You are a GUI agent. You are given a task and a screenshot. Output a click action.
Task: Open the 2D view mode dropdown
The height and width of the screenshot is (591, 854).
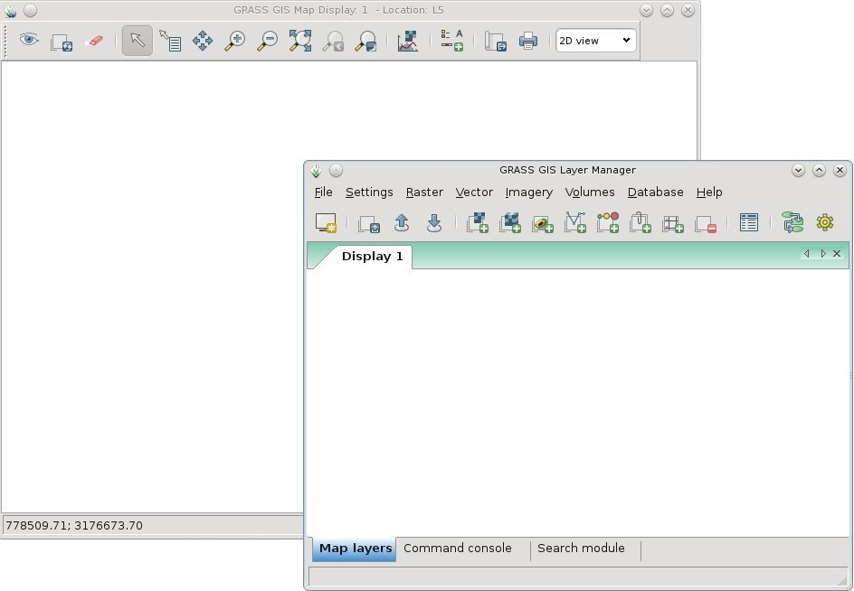[x=596, y=41]
